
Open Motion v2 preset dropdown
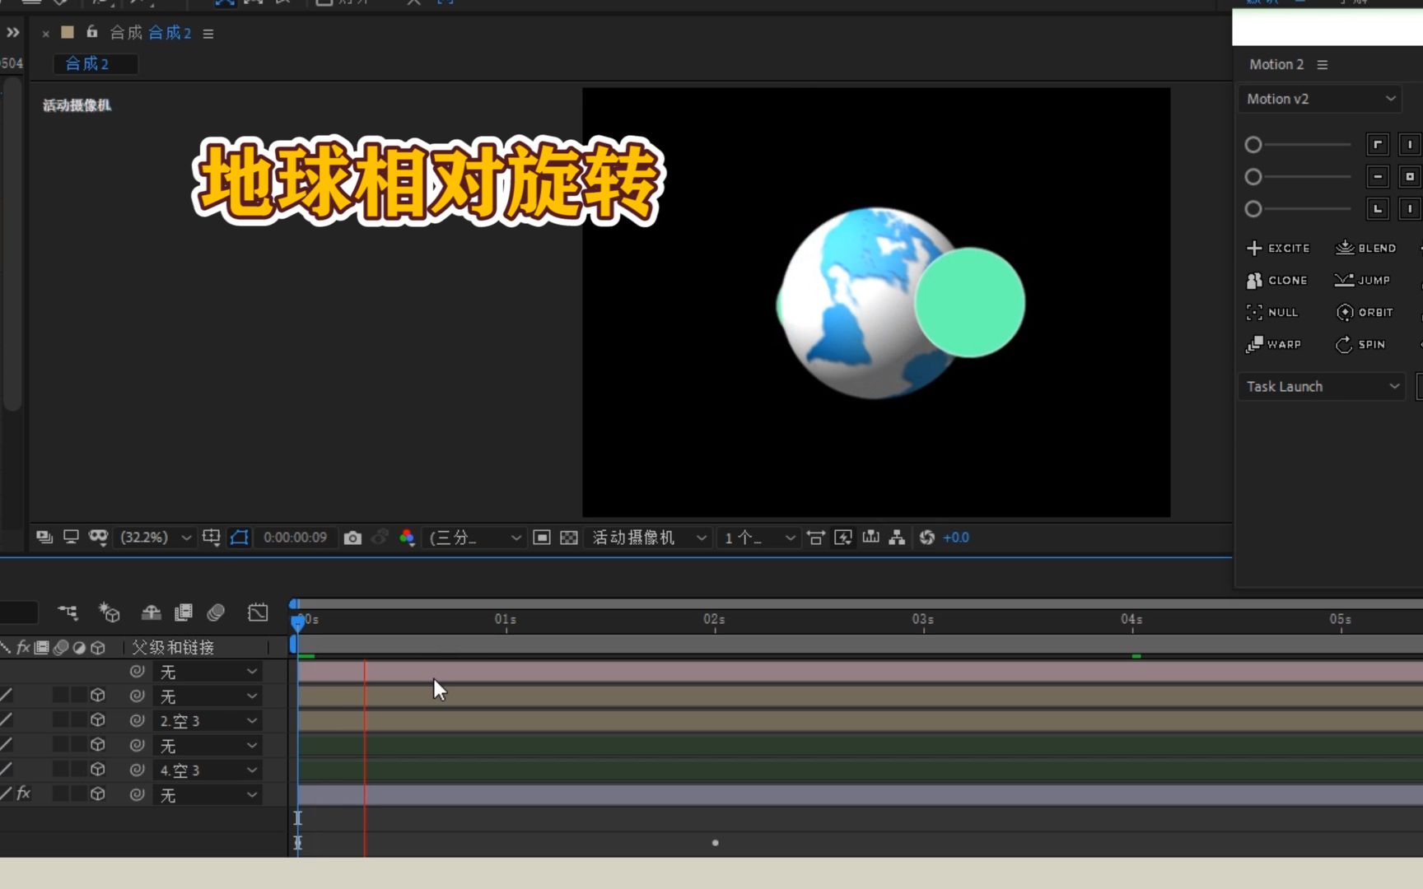click(1321, 99)
